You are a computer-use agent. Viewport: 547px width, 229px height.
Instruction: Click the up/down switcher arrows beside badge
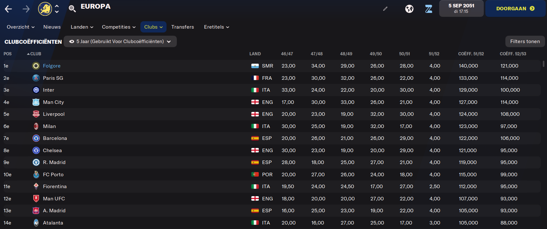pos(57,9)
